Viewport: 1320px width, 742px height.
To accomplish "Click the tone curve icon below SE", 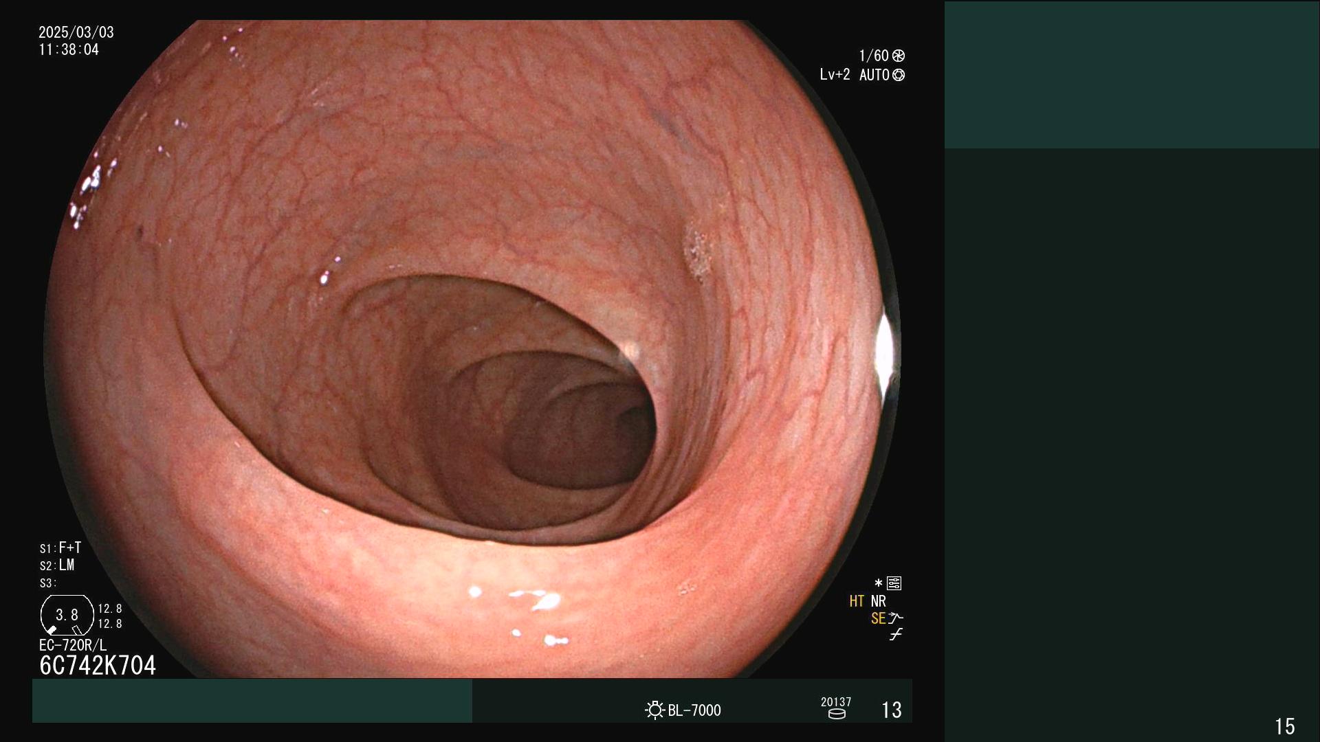I will pyautogui.click(x=896, y=635).
